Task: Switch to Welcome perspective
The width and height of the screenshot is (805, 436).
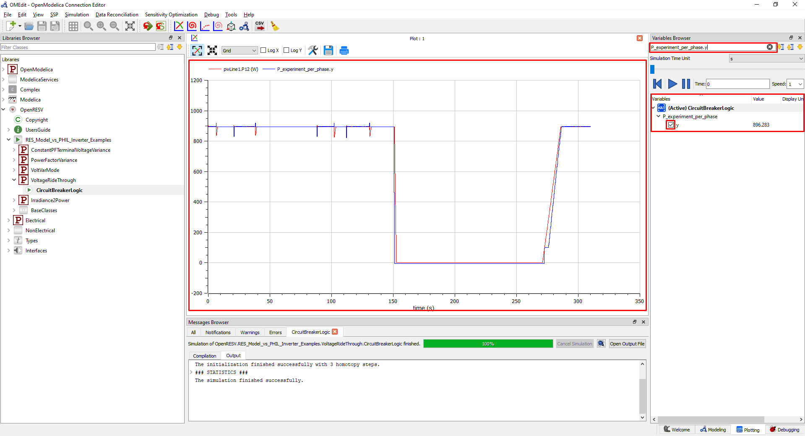Action: coord(677,430)
